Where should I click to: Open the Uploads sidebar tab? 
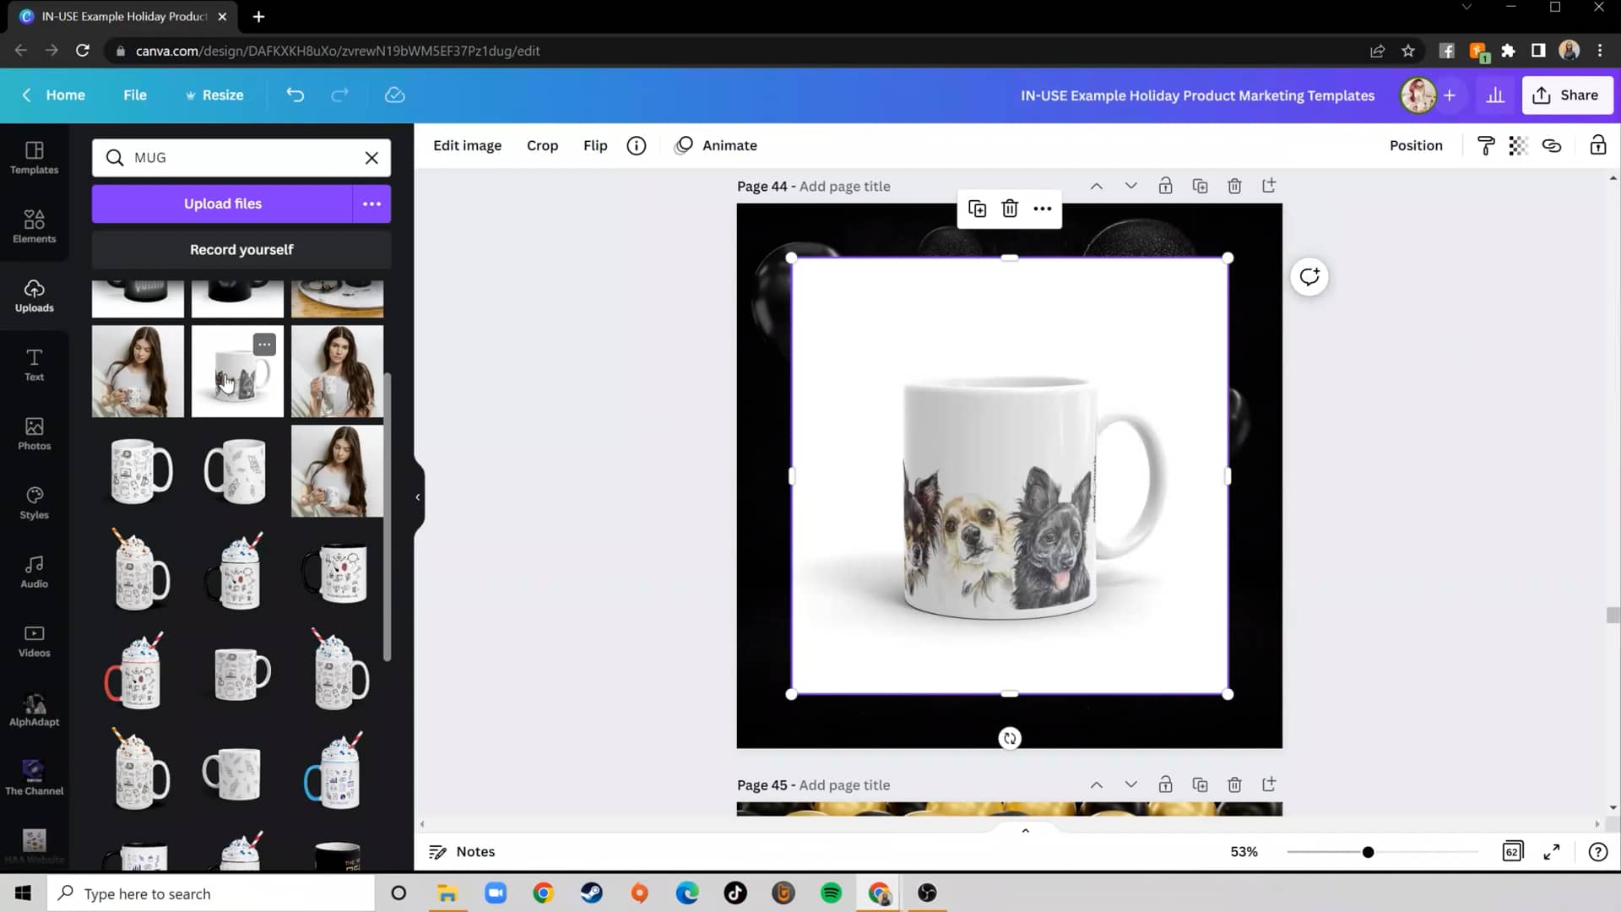(34, 296)
